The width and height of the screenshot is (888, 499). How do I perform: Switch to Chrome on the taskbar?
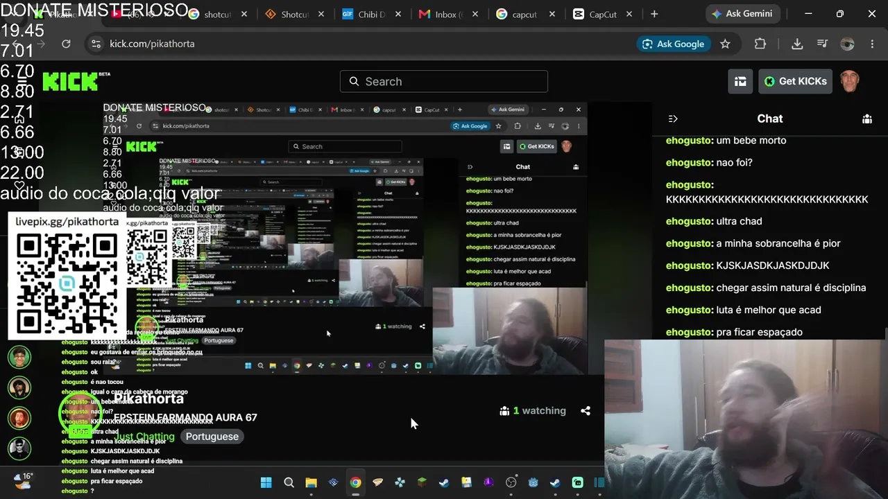click(355, 482)
